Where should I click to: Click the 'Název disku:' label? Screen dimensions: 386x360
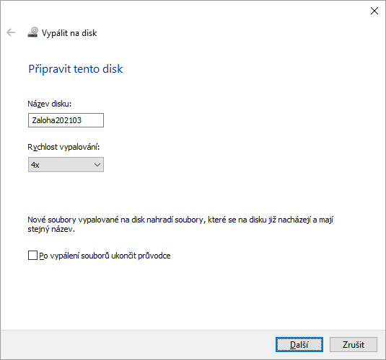pyautogui.click(x=50, y=104)
